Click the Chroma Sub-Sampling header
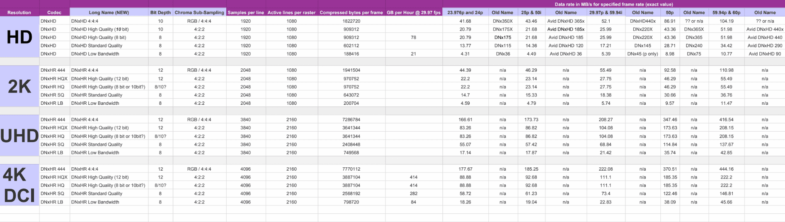Image resolution: width=785 pixels, height=222 pixels. [199, 12]
